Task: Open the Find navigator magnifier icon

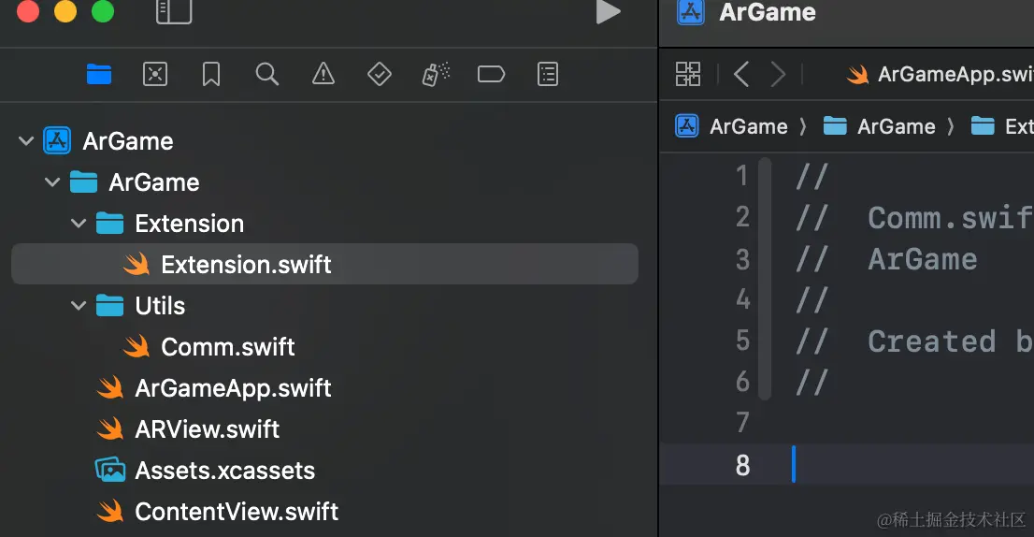Action: (267, 74)
